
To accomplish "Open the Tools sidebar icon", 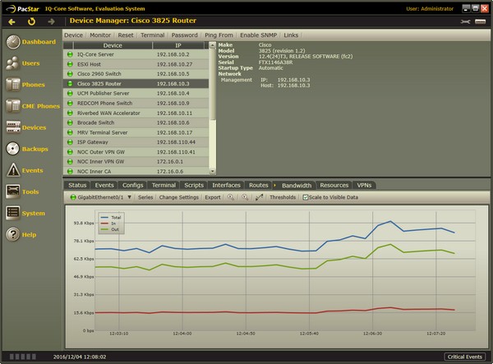I will click(14, 191).
